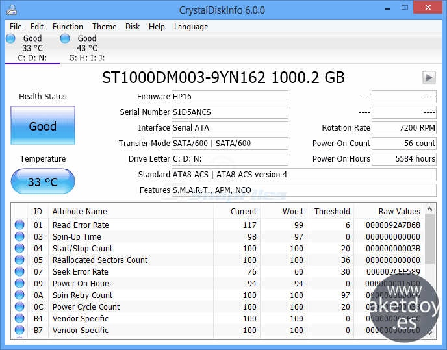The width and height of the screenshot is (447, 350).
Task: Click the Interface field Serial ATA
Action: click(x=230, y=128)
